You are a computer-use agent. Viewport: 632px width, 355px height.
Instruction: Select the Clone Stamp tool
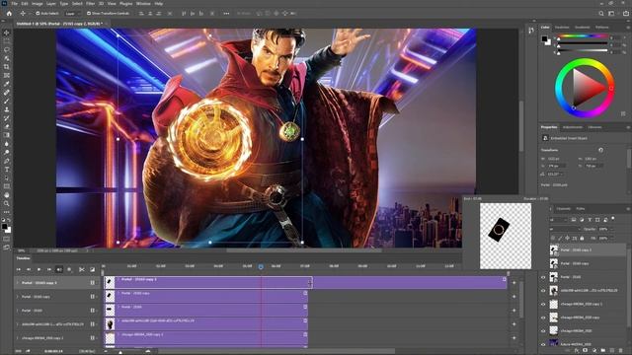coord(7,109)
